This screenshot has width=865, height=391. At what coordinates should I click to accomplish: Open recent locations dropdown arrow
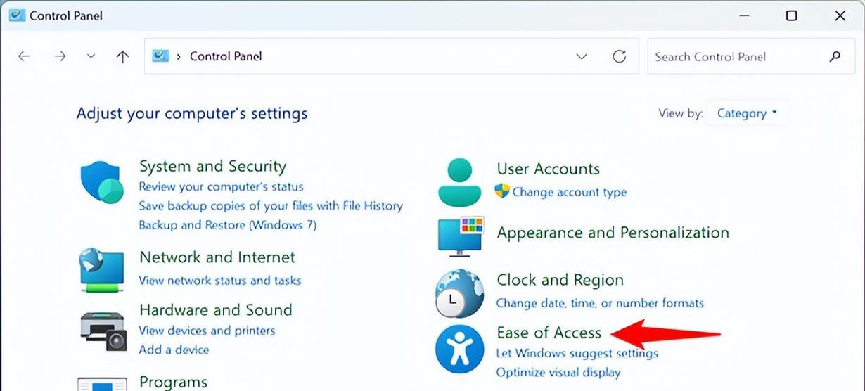[x=91, y=56]
